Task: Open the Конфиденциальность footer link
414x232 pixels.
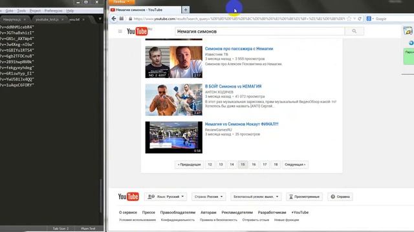Action: click(x=178, y=220)
